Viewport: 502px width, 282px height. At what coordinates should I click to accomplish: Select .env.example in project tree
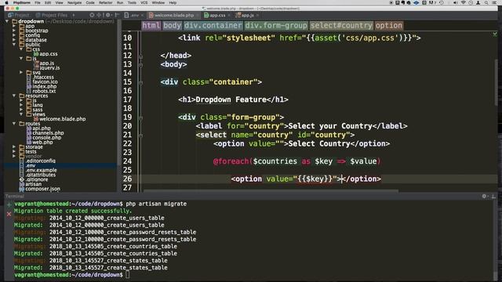coord(42,170)
